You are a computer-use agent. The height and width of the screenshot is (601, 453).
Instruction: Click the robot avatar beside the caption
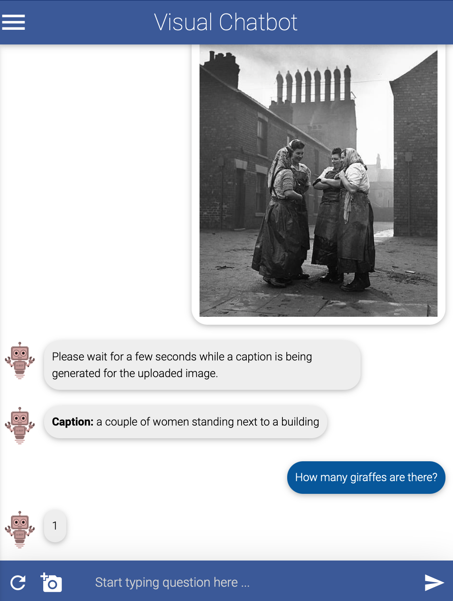pos(20,425)
